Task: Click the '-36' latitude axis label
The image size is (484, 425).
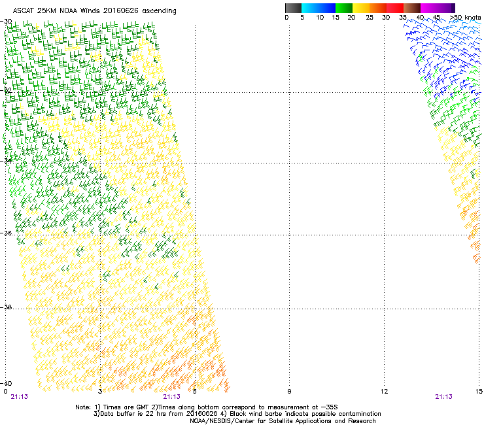Action: coord(6,233)
